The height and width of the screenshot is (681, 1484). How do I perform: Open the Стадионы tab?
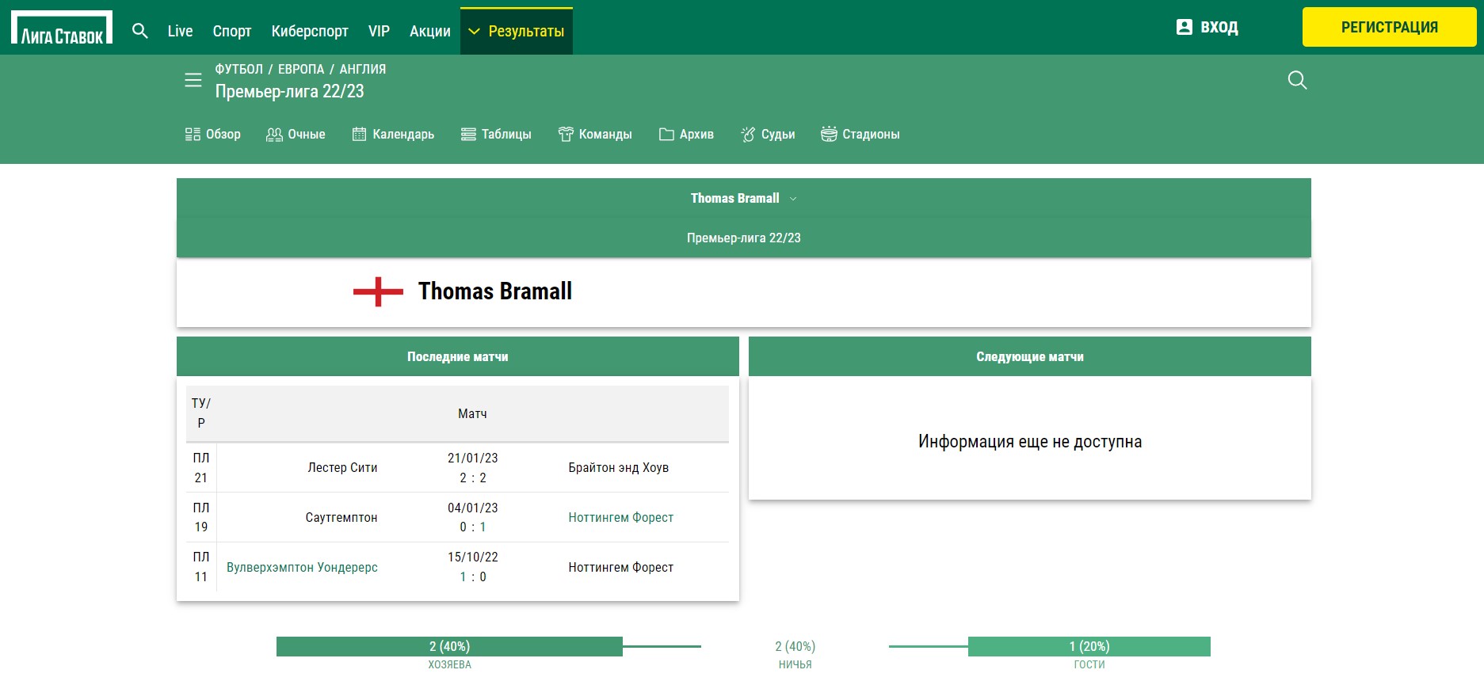click(860, 134)
